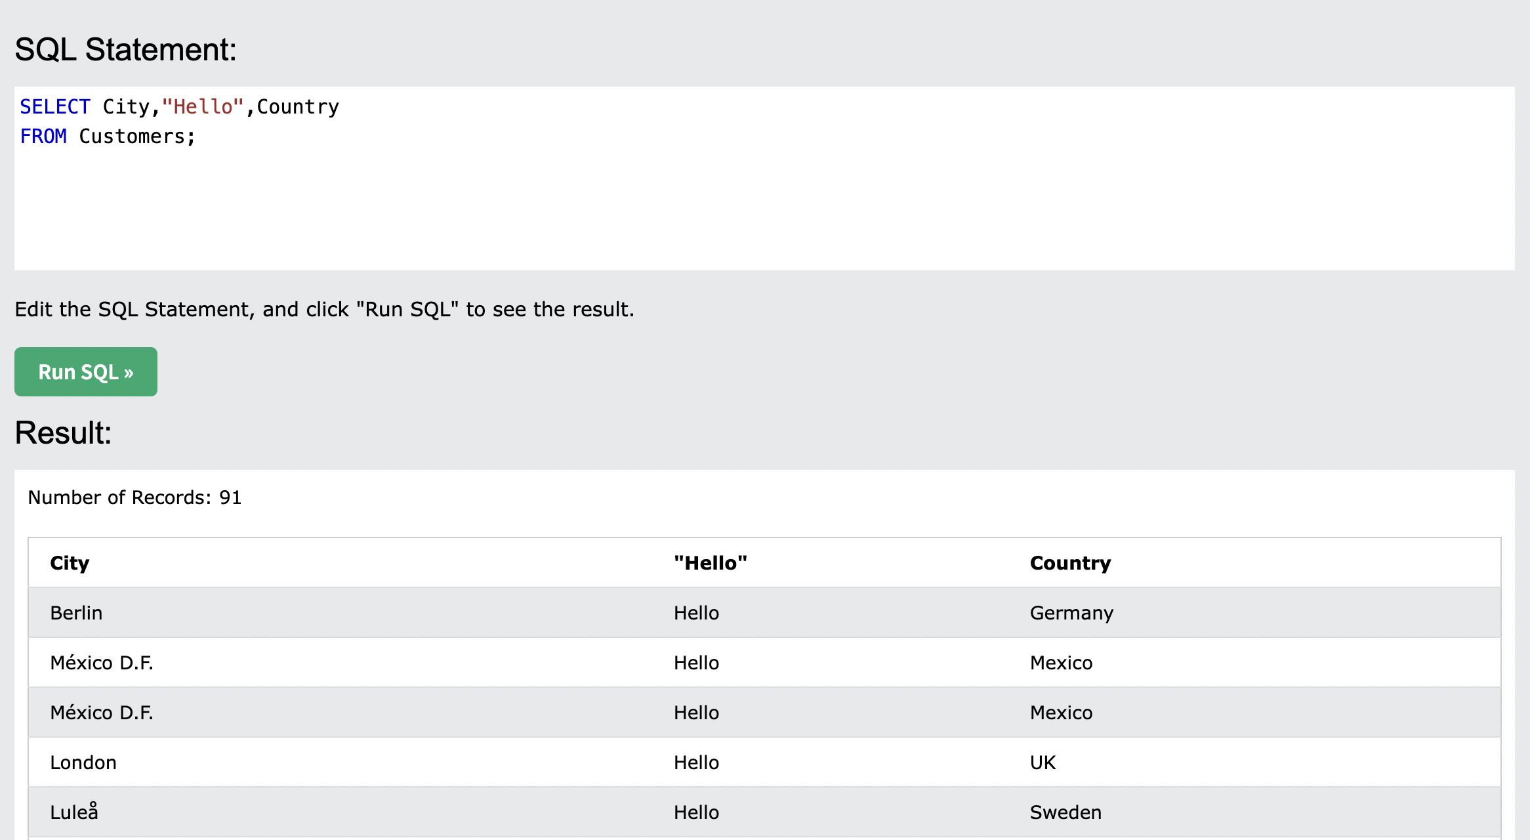Select the Berlin cell
The image size is (1530, 840).
[x=76, y=613]
